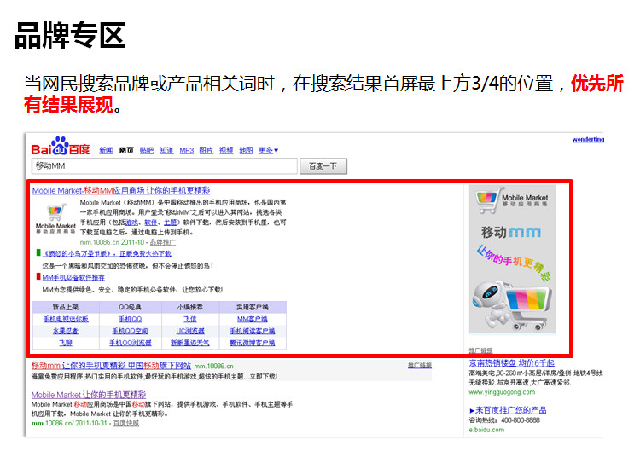This screenshot has height=457, width=640.
Task: Click the 移动mm banner ad on the right
Action: pos(512,259)
